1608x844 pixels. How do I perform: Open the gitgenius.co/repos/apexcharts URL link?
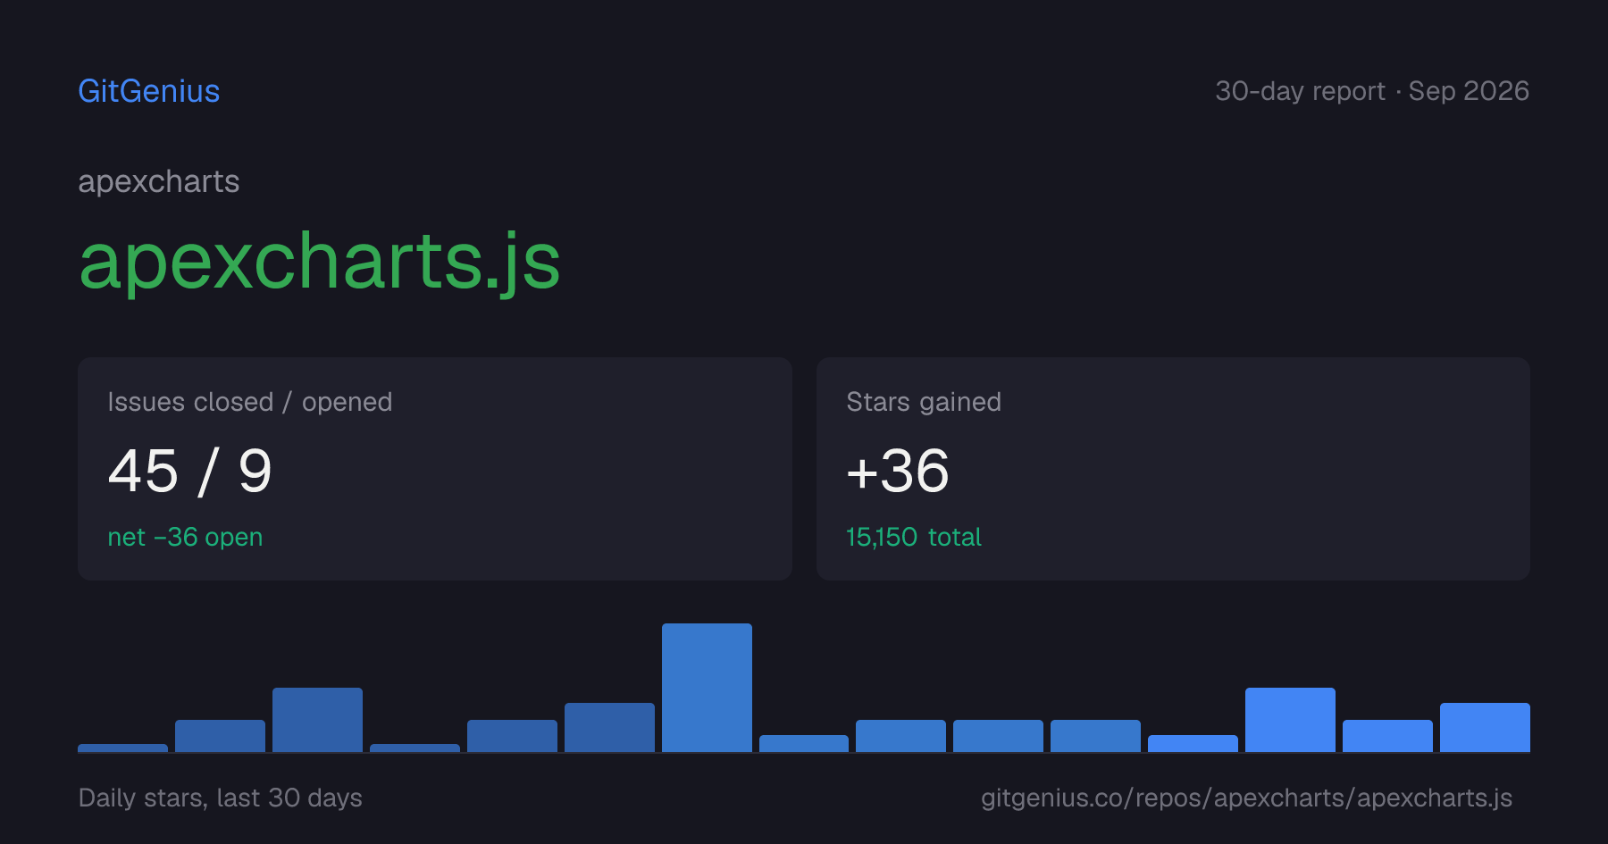click(x=1246, y=798)
